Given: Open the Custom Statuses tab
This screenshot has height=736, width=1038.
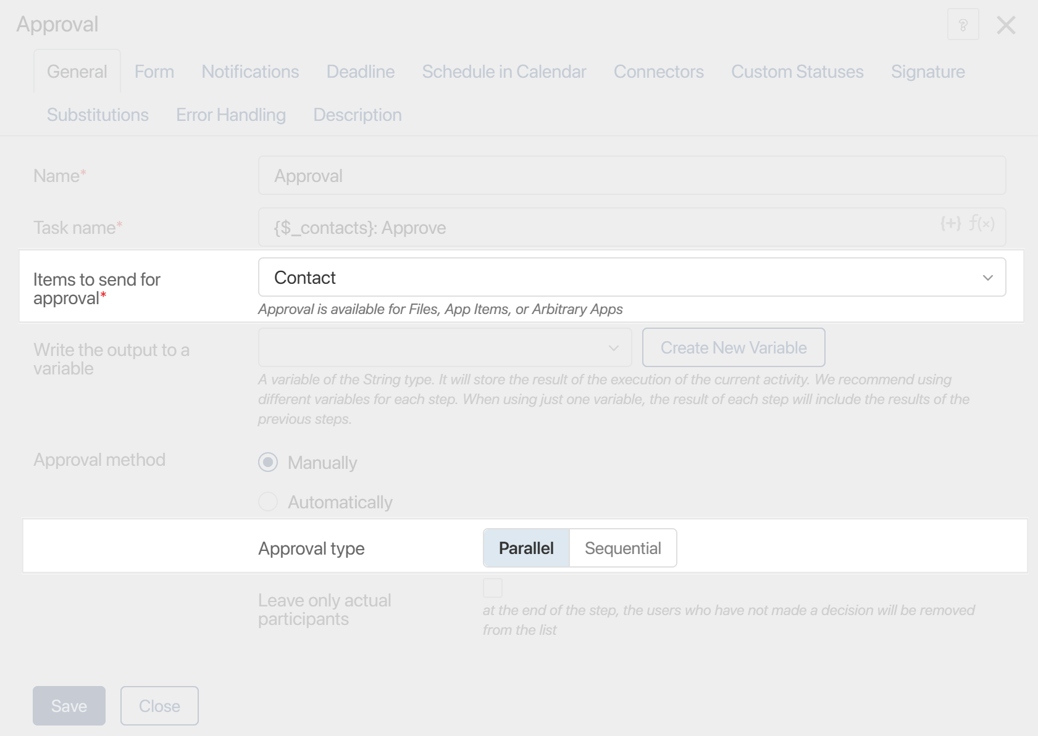Looking at the screenshot, I should pos(797,72).
